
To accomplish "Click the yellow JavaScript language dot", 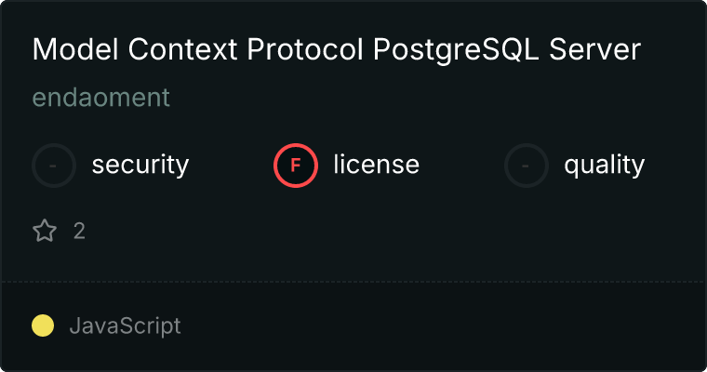I will (43, 325).
